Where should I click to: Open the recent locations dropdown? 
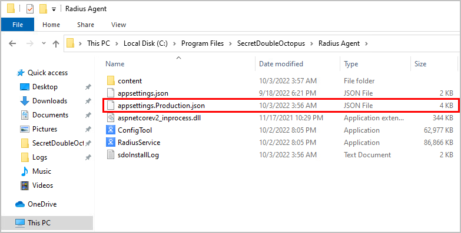44,43
